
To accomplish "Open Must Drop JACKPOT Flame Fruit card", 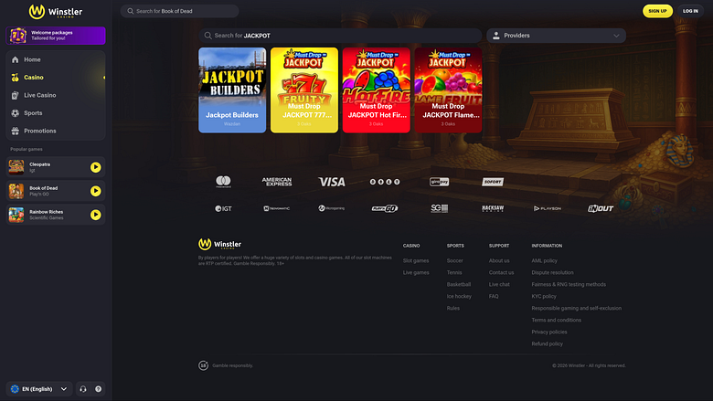I will point(448,90).
